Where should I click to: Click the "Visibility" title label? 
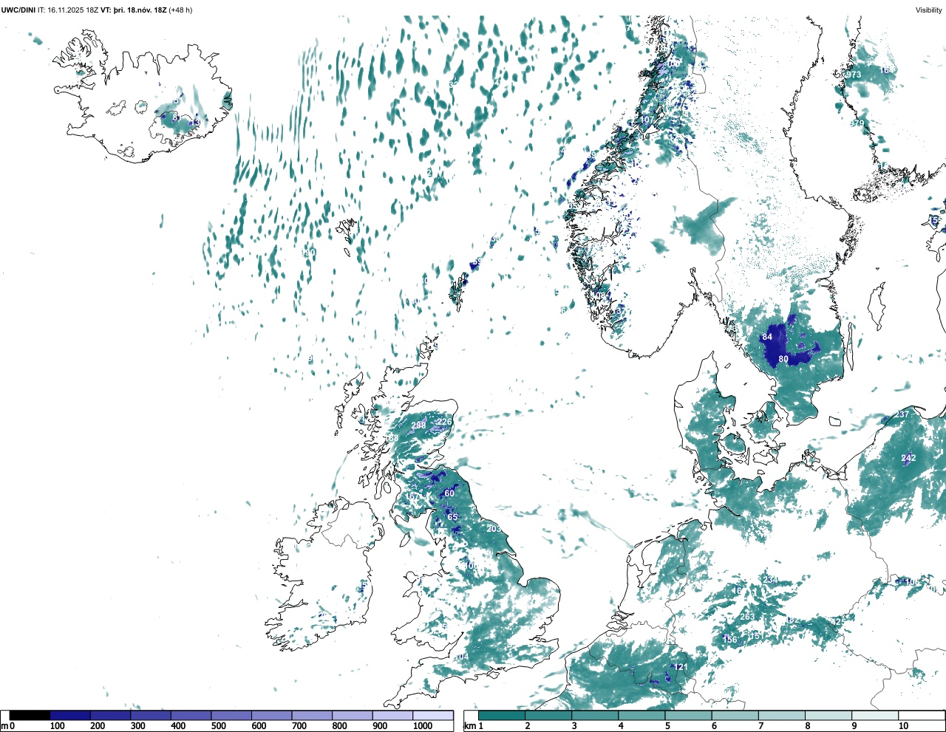tap(928, 10)
